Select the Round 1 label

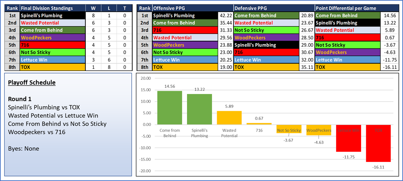pos(20,99)
